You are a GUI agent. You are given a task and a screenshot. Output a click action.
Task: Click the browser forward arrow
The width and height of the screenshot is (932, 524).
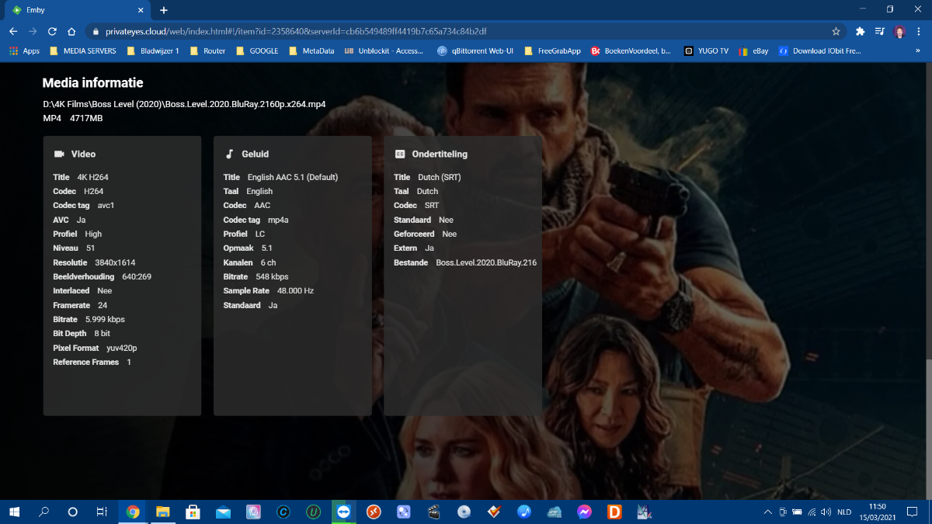[33, 32]
